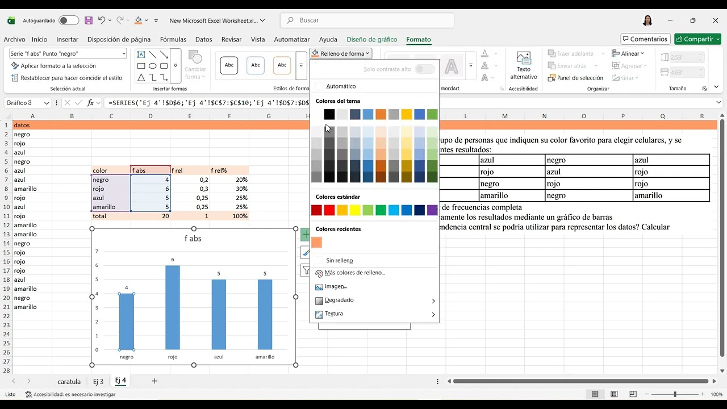The image size is (727, 409).
Task: Open the Alinear dropdown
Action: tap(628, 53)
